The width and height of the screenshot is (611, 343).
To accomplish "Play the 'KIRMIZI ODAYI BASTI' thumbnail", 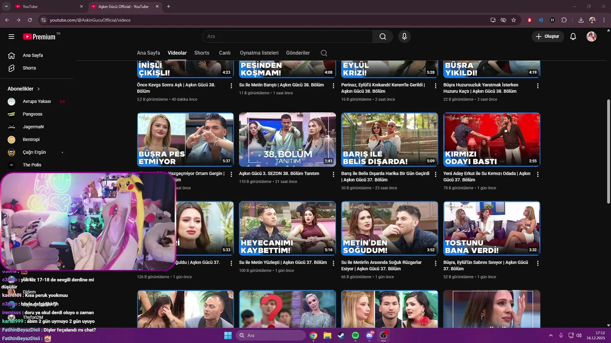I will click(x=492, y=140).
